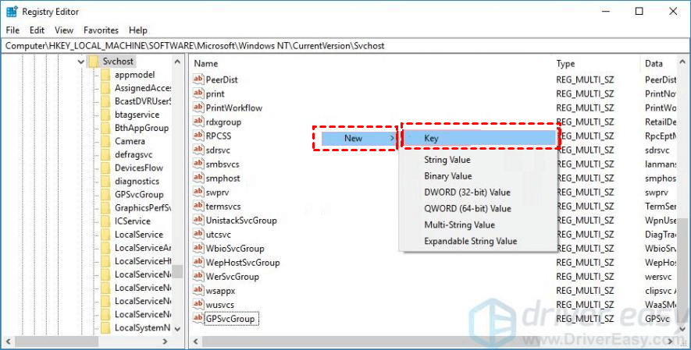This screenshot has height=350, width=691.
Task: Click the sdrsvc data cell
Action: coord(657,150)
